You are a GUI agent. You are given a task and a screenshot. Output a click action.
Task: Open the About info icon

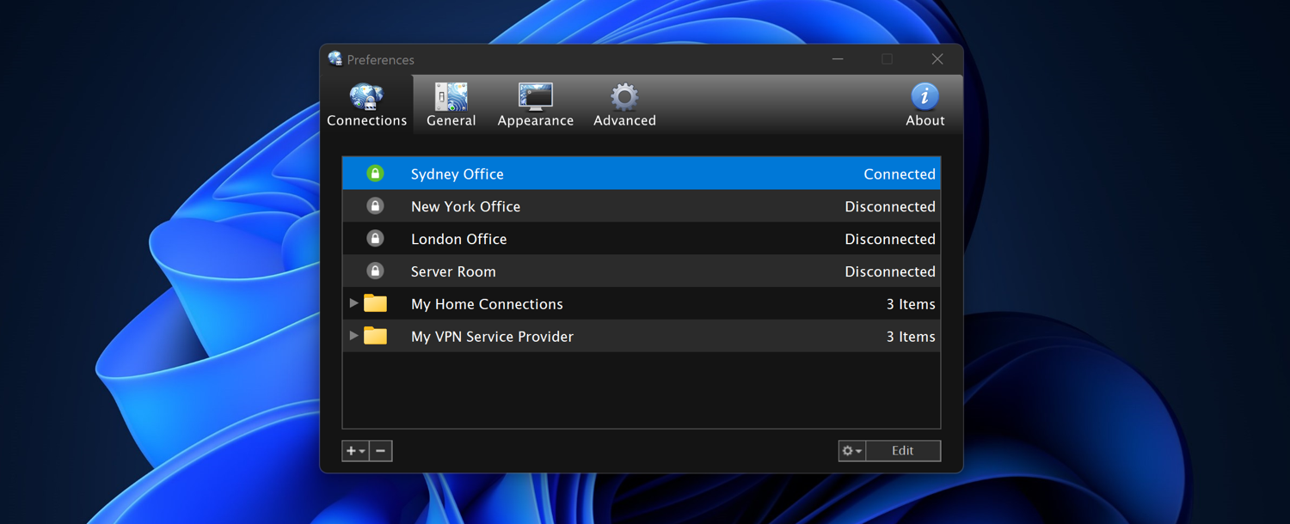click(x=924, y=97)
